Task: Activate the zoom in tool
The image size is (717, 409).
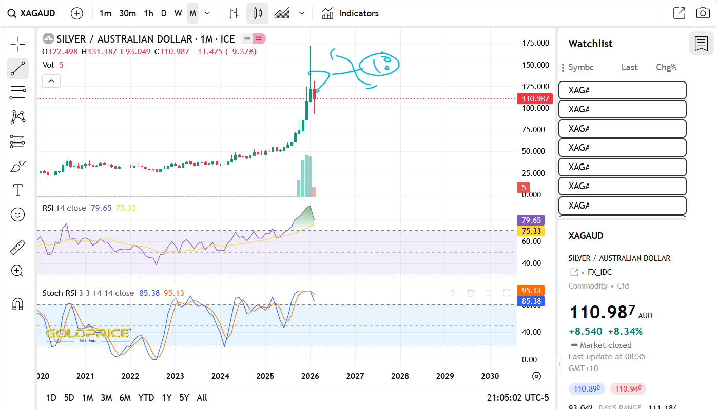Action: tap(18, 271)
